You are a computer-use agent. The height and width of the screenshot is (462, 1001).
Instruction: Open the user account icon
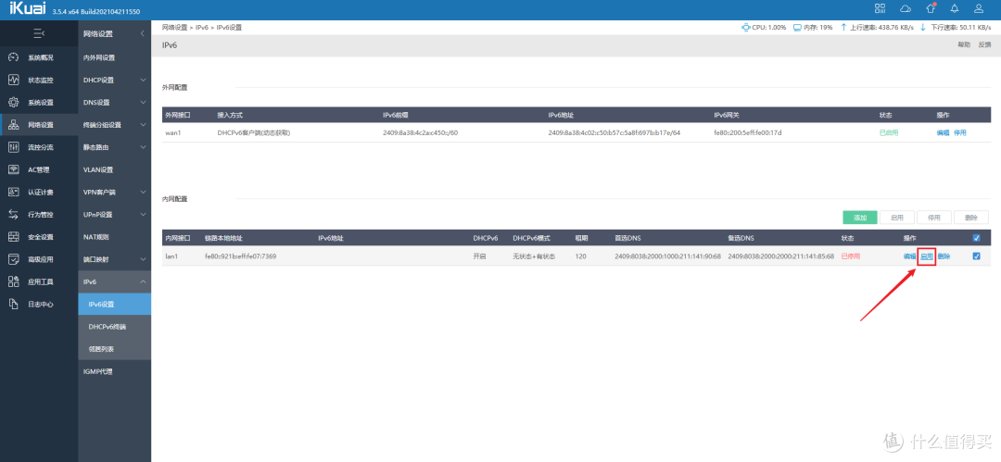pyautogui.click(x=979, y=8)
